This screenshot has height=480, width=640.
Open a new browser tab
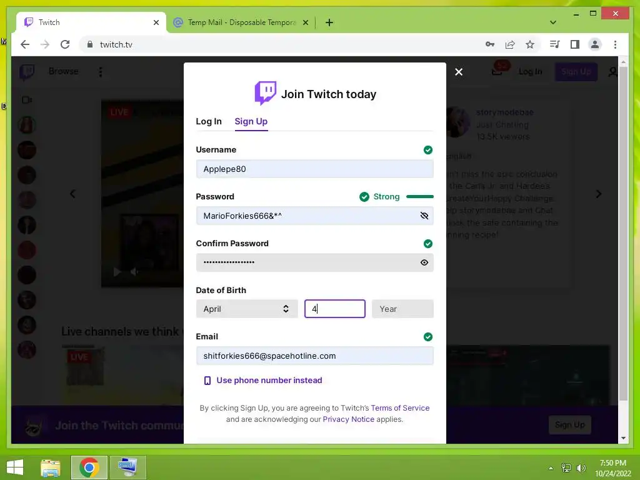click(x=329, y=22)
